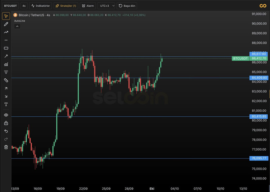Open the UTC+3 timezone dropdown

point(106,6)
